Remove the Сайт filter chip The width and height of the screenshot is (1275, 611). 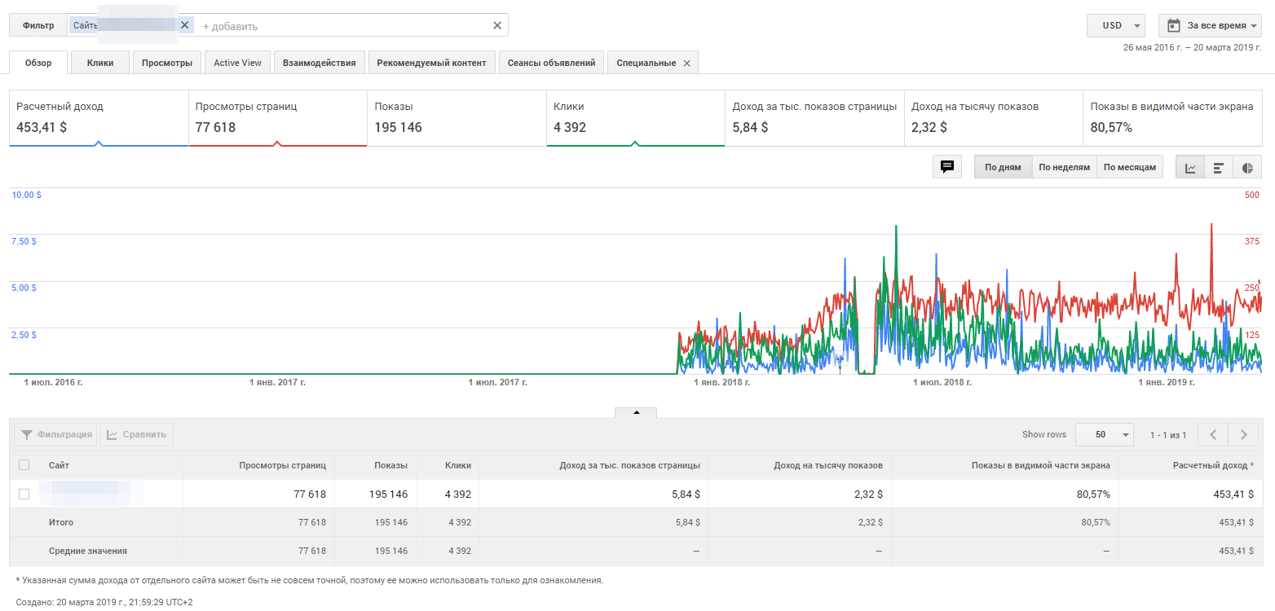coord(184,25)
